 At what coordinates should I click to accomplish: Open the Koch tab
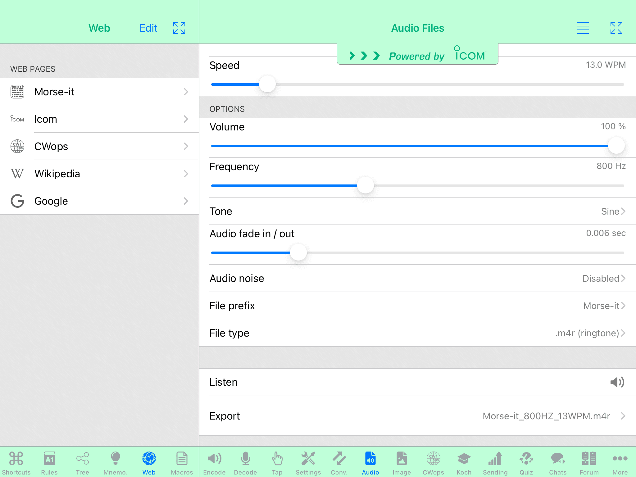click(464, 463)
